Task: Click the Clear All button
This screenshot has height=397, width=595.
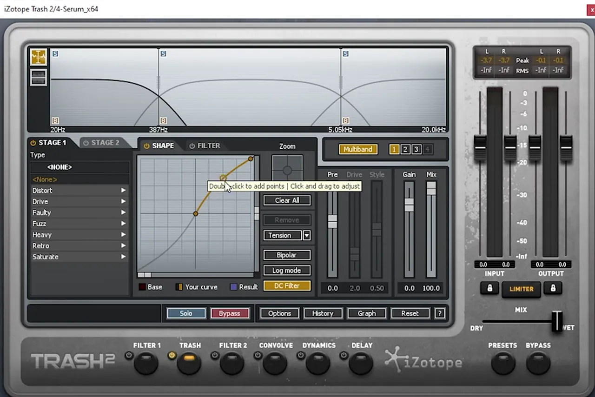Action: pos(287,200)
